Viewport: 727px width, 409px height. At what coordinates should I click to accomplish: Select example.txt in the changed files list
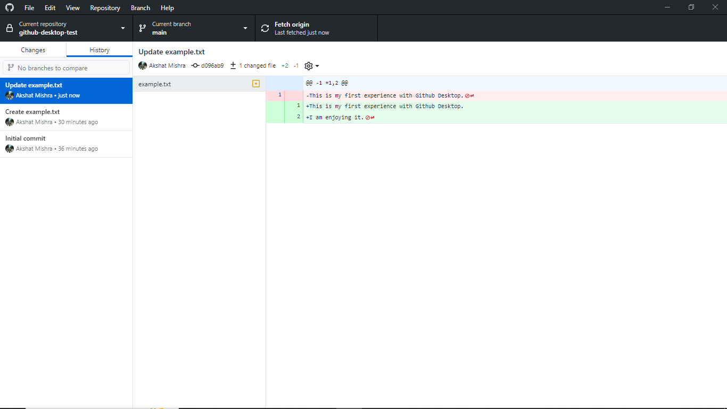(x=154, y=84)
